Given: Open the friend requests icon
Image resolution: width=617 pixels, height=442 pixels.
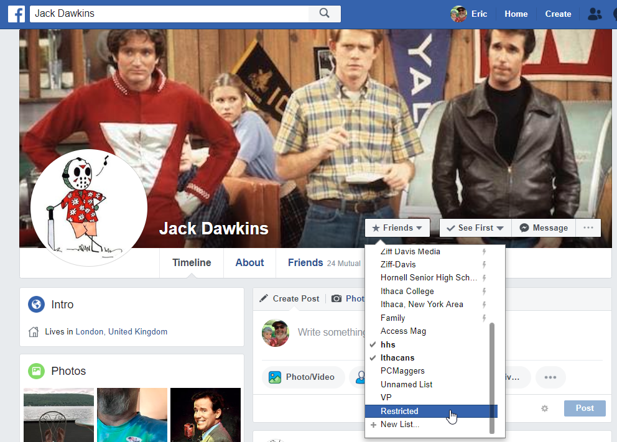Looking at the screenshot, I should 595,14.
